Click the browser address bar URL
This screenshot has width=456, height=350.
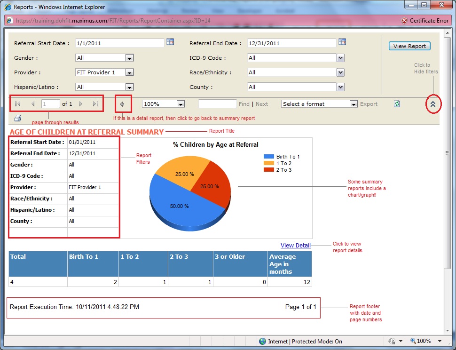[x=113, y=21]
